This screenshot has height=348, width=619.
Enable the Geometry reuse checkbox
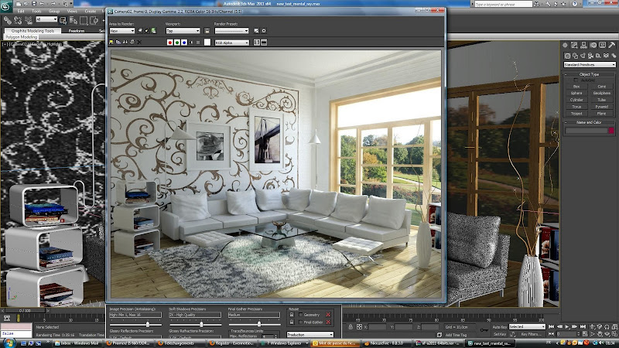point(301,315)
